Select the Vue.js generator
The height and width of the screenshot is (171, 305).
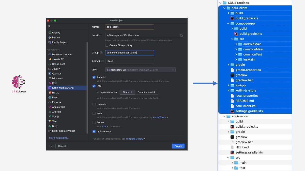click(56, 117)
